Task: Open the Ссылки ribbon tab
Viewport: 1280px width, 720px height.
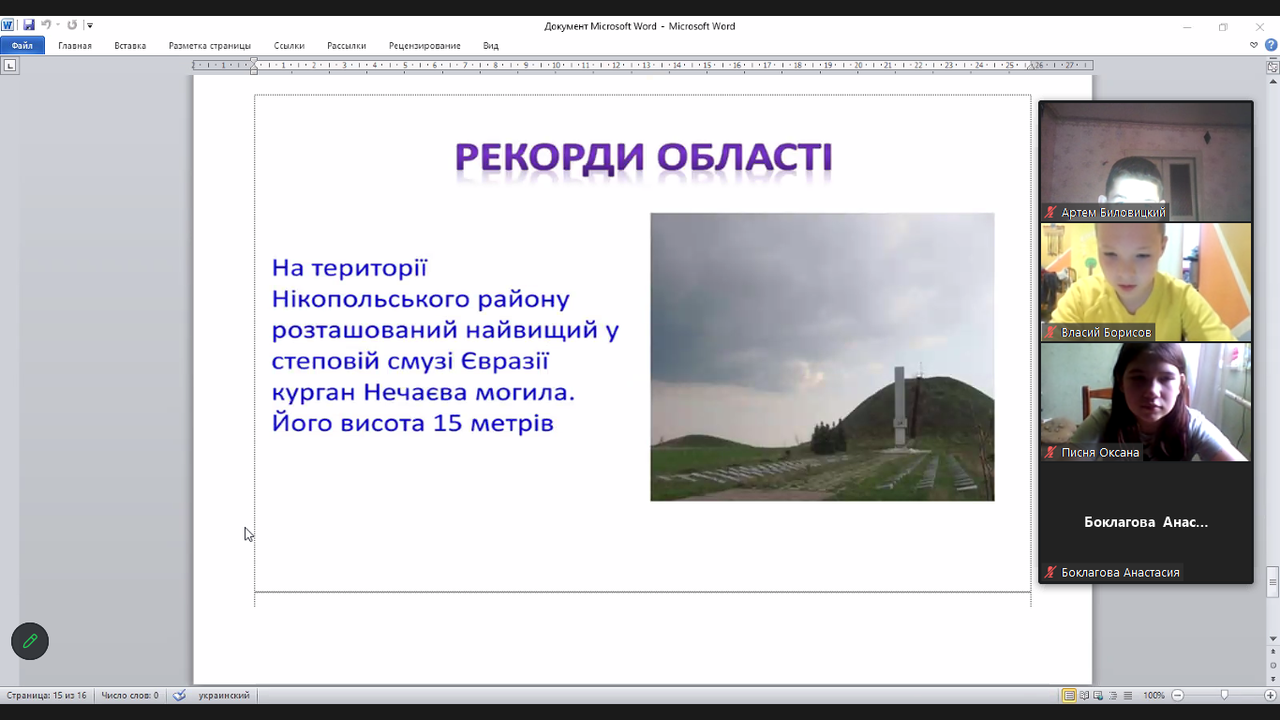Action: pos(290,45)
